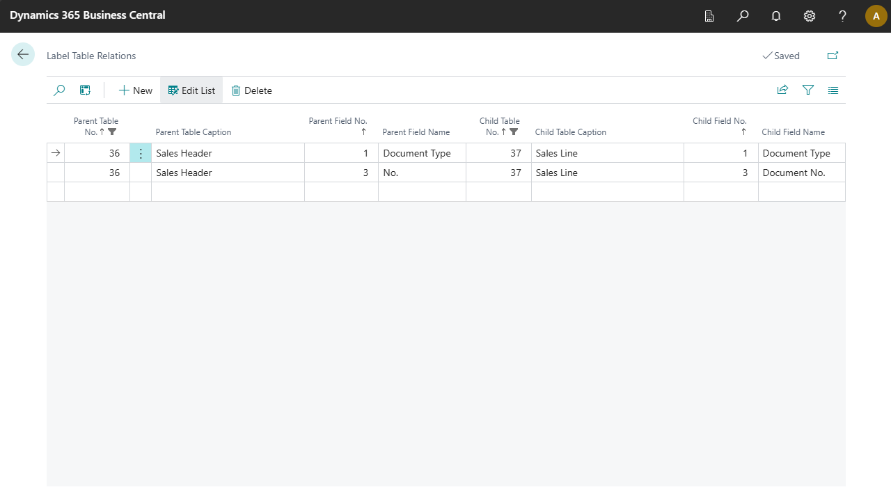Toggle Edit List mode
This screenshot has width=891, height=501.
click(x=191, y=90)
